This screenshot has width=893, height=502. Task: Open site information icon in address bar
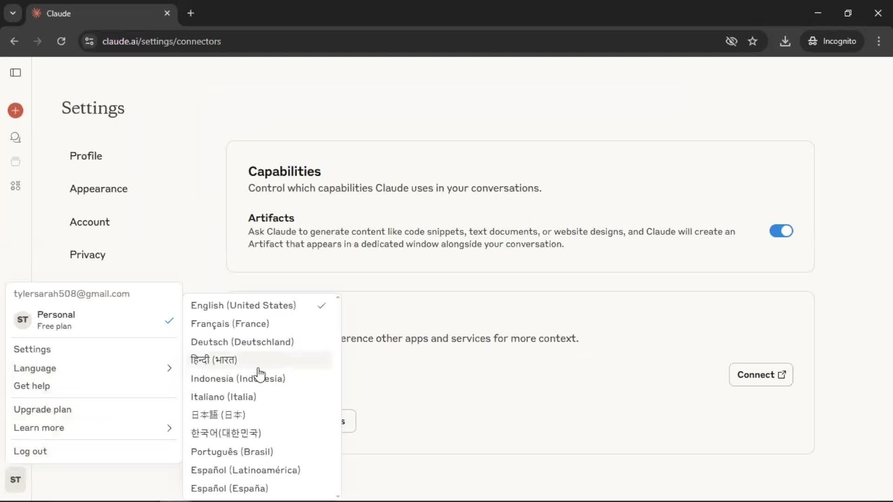89,41
